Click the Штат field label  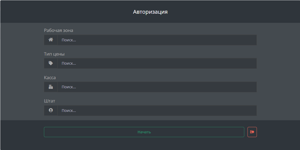click(50, 101)
